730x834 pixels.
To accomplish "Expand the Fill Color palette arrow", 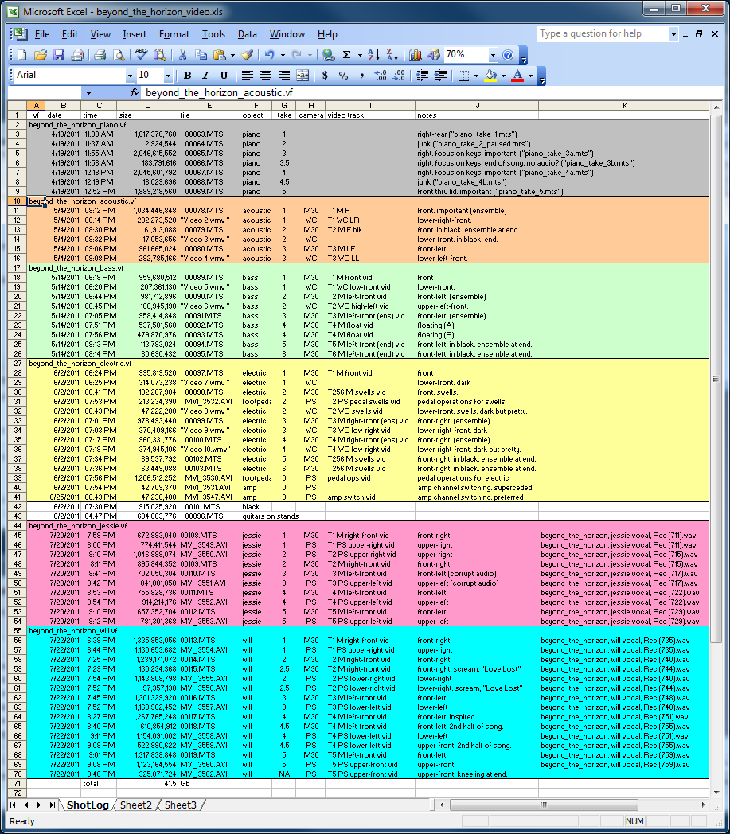I will coord(503,76).
